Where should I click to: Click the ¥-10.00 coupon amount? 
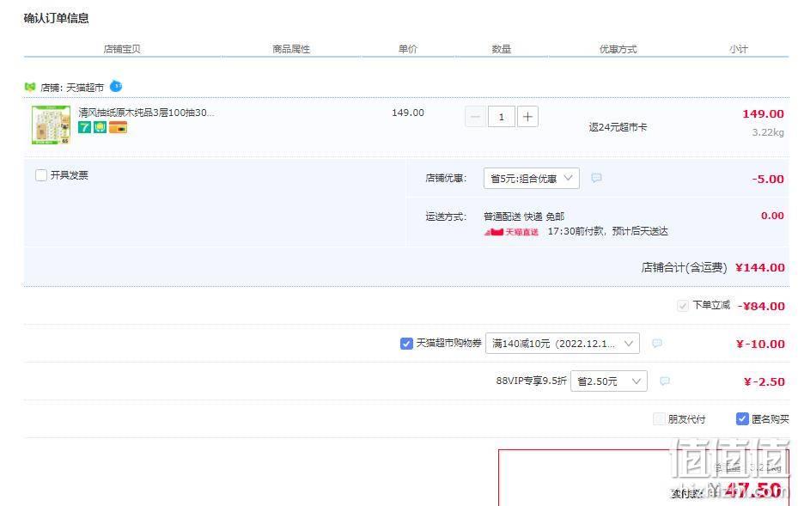coord(760,344)
